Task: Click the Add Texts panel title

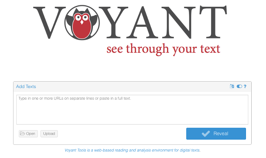Action: point(26,87)
